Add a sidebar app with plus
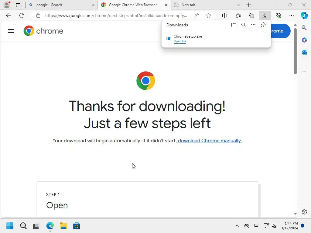This screenshot has height=233, width=311. click(x=304, y=72)
